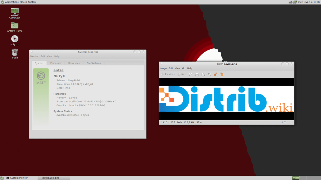The height and width of the screenshot is (180, 321).
Task: Open the Help menu in image viewer
Action: pyautogui.click(x=190, y=69)
